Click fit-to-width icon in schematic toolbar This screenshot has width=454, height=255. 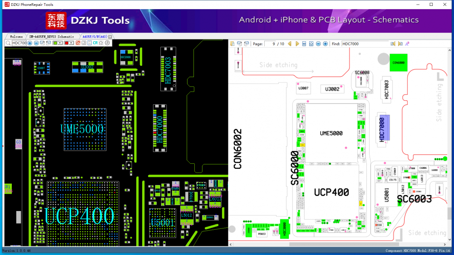click(x=304, y=44)
